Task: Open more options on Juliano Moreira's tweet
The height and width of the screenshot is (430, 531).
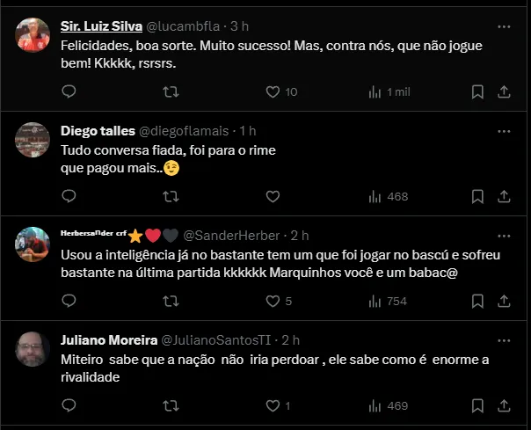Action: pos(504,339)
